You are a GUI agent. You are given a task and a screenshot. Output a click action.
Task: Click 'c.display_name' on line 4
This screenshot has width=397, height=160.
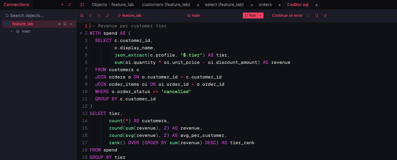[134, 48]
